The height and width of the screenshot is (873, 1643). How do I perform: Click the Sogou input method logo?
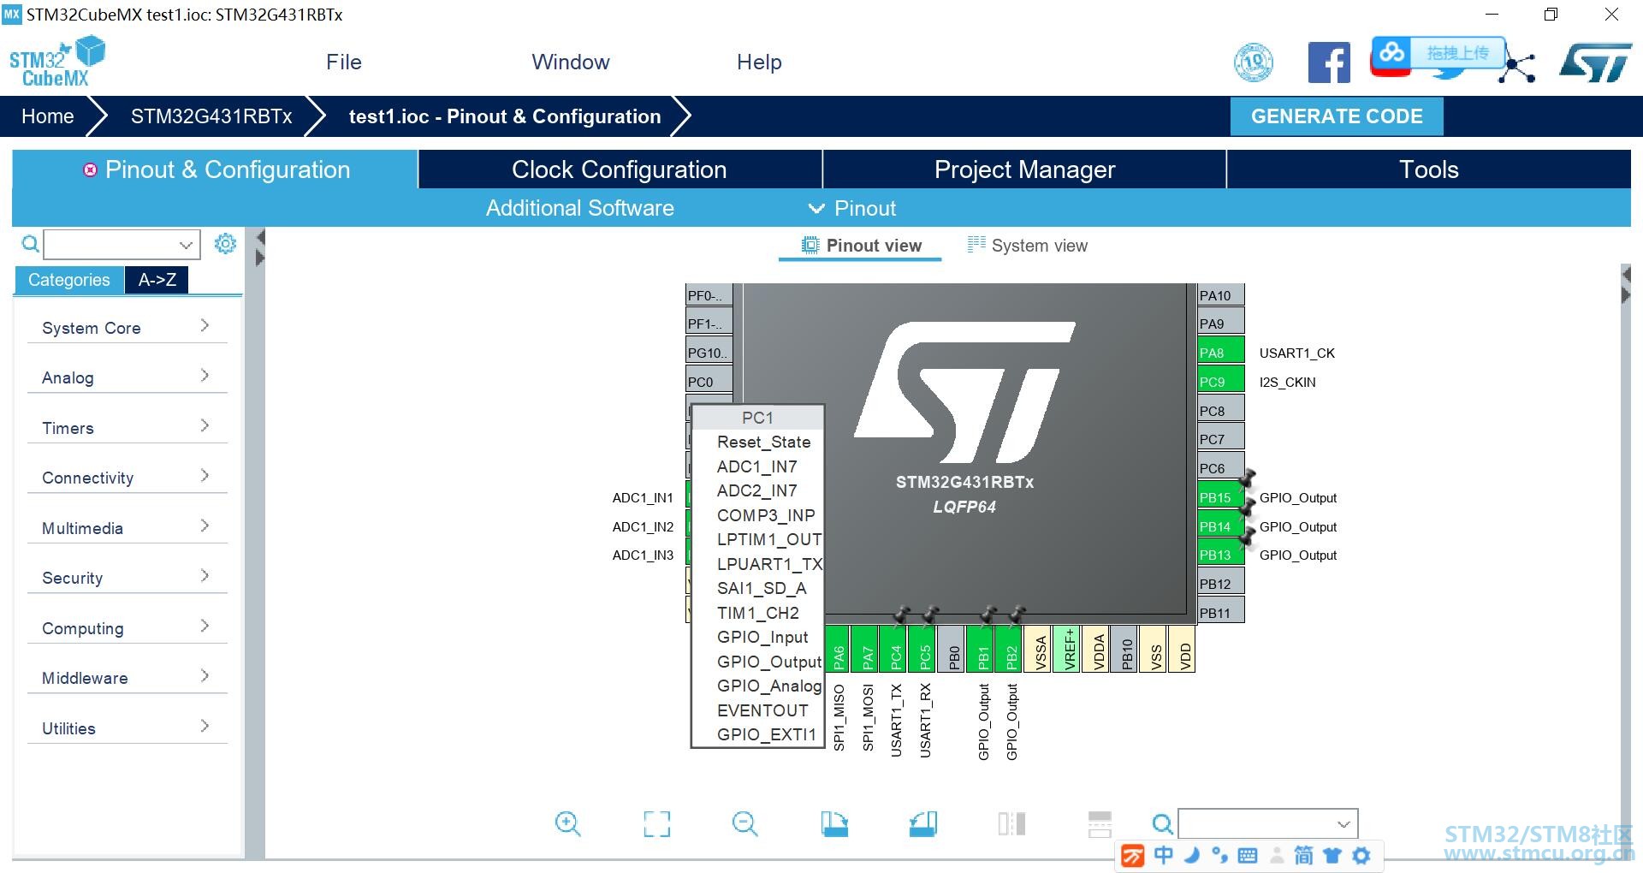pos(1132,855)
